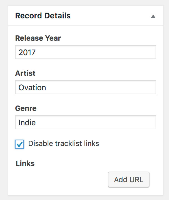Screen dimensions: 169x200
Task: Click the Record Details panel title
Action: tap(43, 16)
